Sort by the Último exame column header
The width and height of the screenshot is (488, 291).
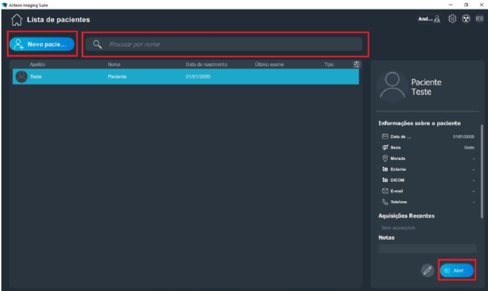[x=269, y=65]
